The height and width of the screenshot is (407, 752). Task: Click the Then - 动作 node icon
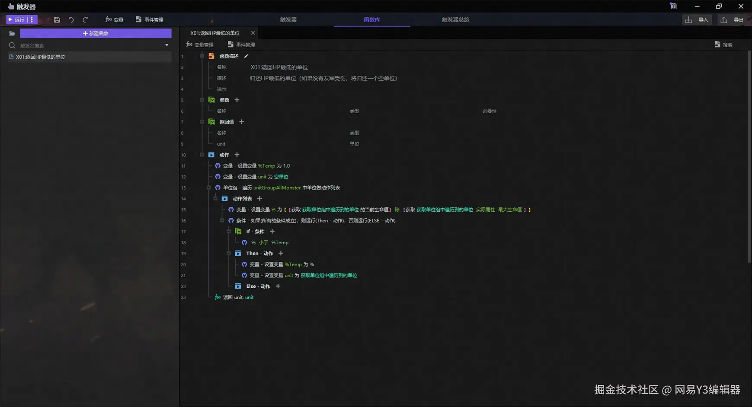click(x=238, y=254)
